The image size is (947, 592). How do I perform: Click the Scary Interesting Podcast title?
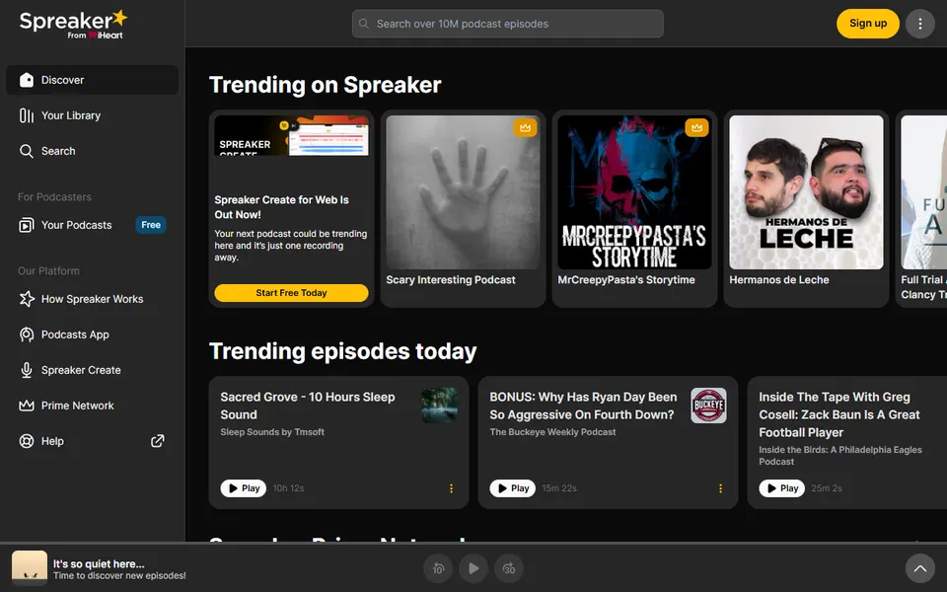(x=451, y=279)
